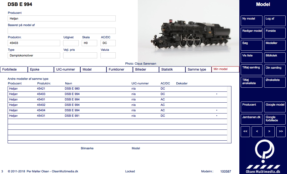Click the Navn column header
The image size is (287, 174).
(68, 83)
